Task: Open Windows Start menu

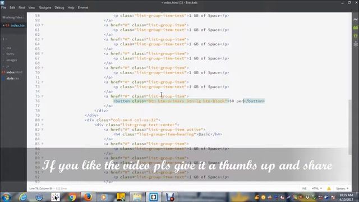Action: click(6, 197)
